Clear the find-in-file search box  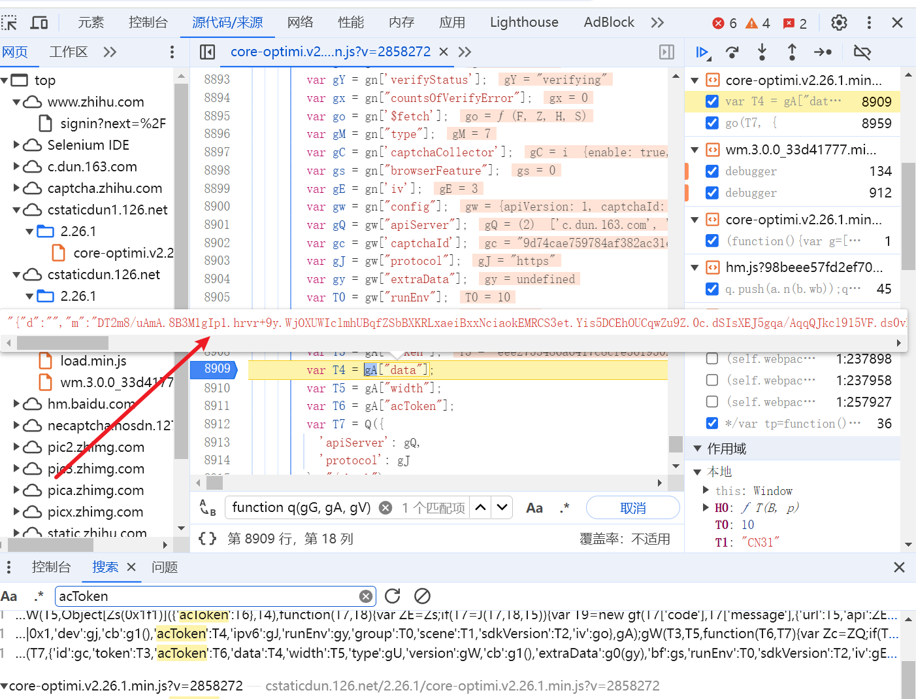pyautogui.click(x=385, y=507)
